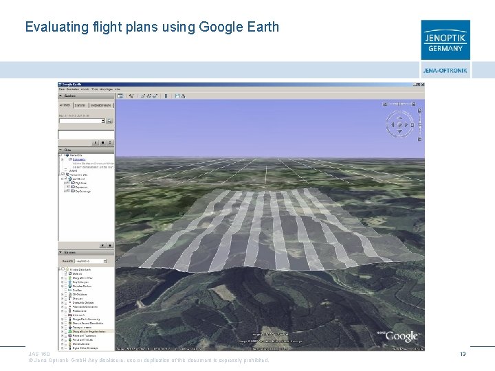The image size is (495, 371).
Task: Click the tilt down icon left of the tilt slider
Action: [x=385, y=104]
